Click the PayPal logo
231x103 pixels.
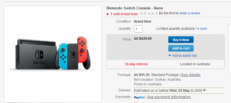tap(139, 97)
